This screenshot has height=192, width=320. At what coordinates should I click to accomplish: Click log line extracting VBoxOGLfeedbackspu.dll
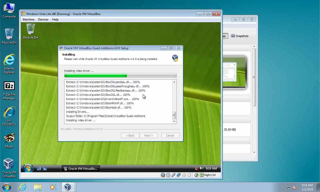[x=105, y=90]
